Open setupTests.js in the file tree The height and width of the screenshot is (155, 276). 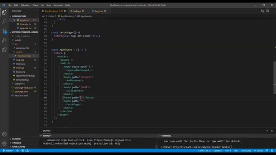pyautogui.click(x=22, y=80)
